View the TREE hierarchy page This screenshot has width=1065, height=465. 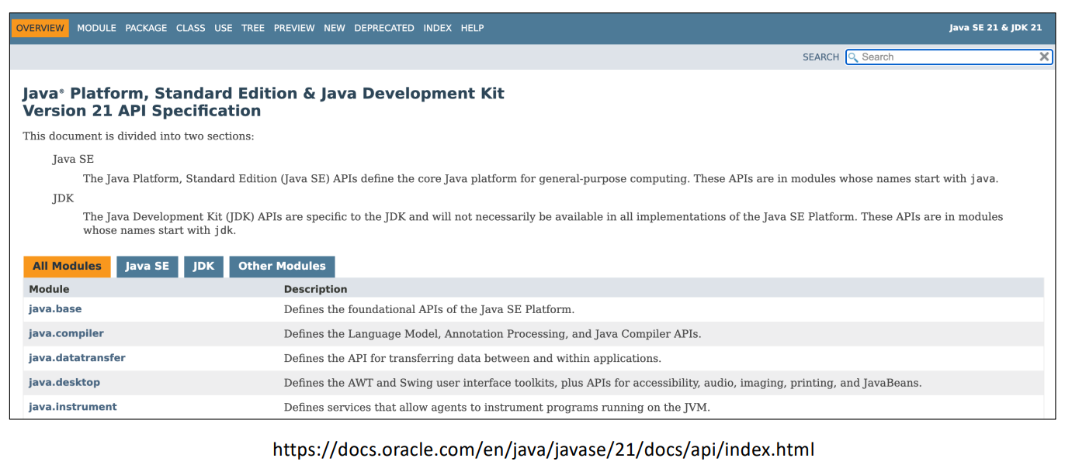coord(253,28)
